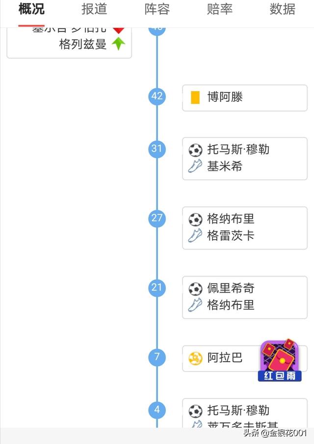Open player name 博阿滕
Screen dimensions: 314x444
click(x=225, y=97)
